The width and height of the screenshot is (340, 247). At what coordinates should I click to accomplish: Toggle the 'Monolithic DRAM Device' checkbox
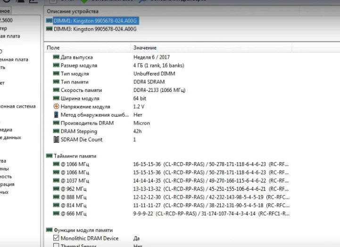point(56,238)
